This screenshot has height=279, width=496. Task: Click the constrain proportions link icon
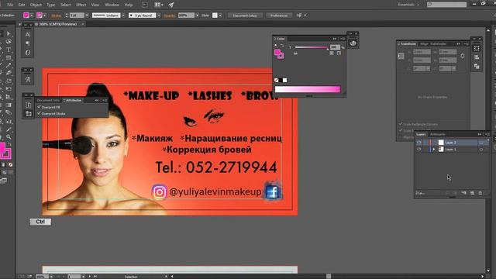463,56
